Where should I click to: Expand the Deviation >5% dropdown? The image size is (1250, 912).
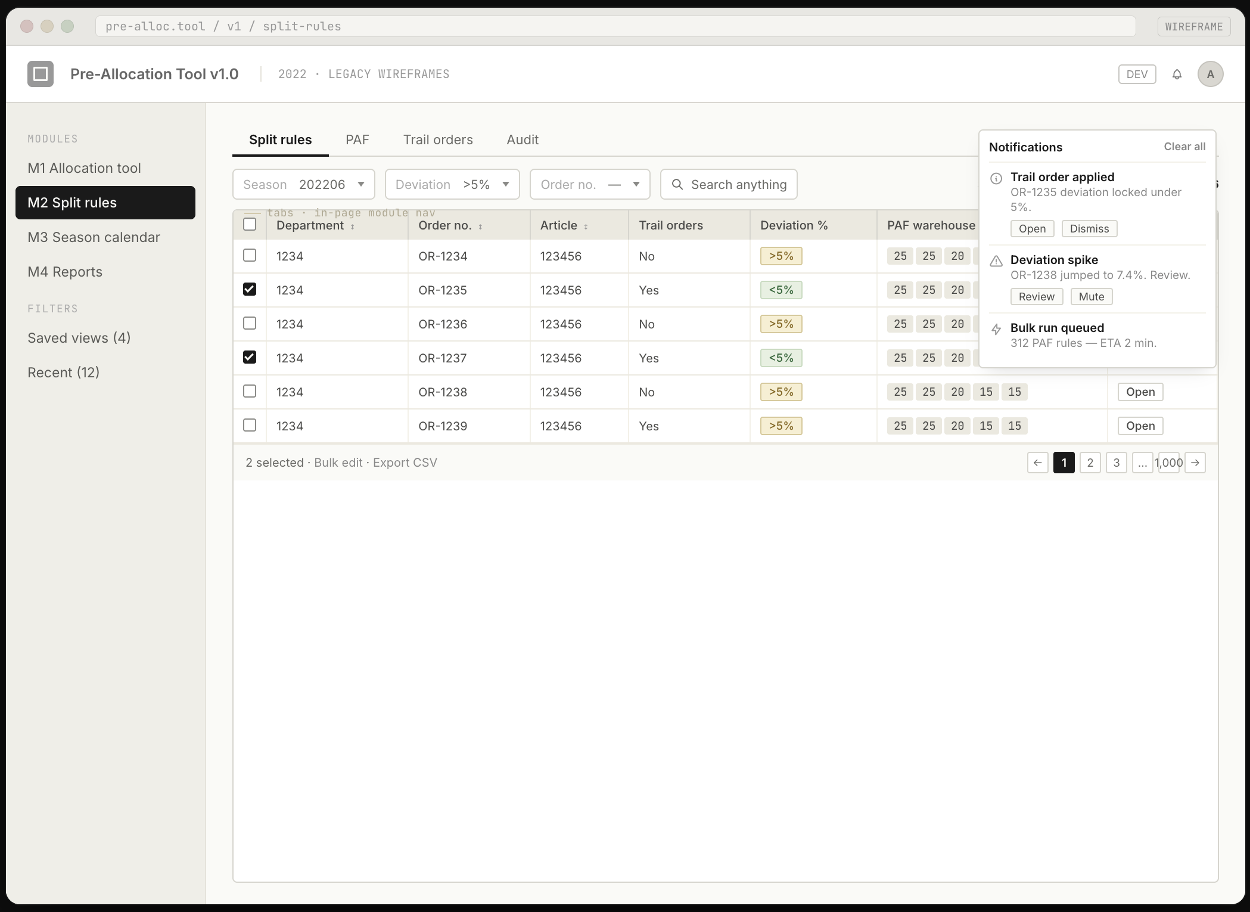[452, 184]
